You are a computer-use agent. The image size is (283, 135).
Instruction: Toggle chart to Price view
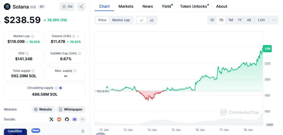[x=102, y=20]
